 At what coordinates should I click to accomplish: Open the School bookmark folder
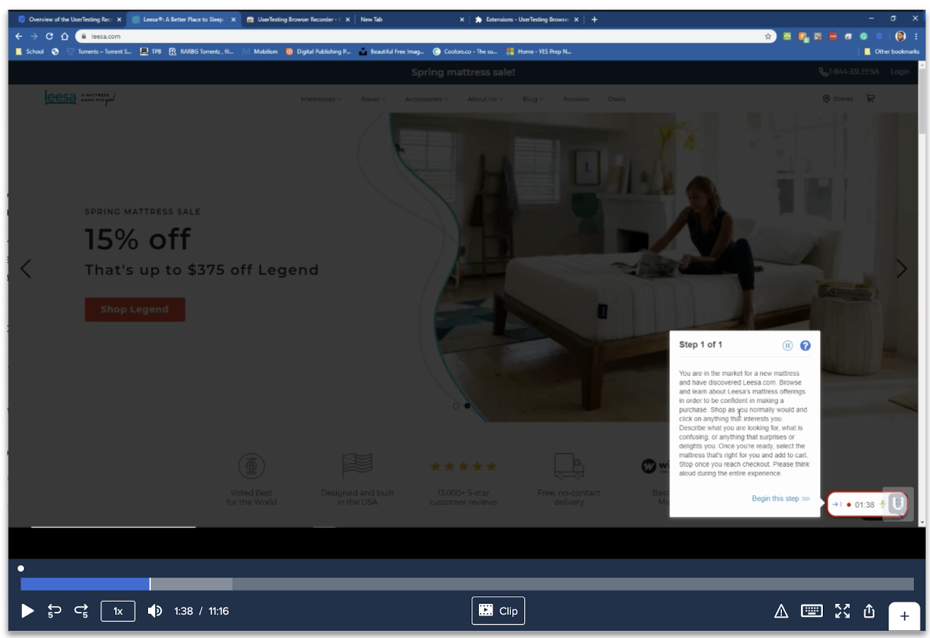[30, 52]
